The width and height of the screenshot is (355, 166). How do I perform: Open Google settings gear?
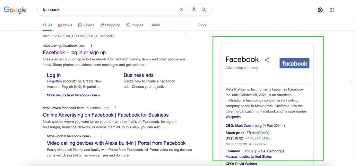coord(320,10)
